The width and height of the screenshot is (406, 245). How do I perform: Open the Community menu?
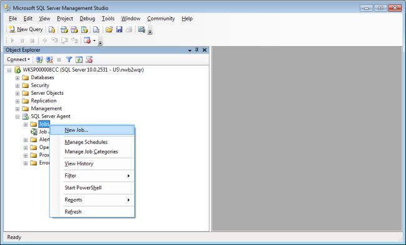point(161,19)
